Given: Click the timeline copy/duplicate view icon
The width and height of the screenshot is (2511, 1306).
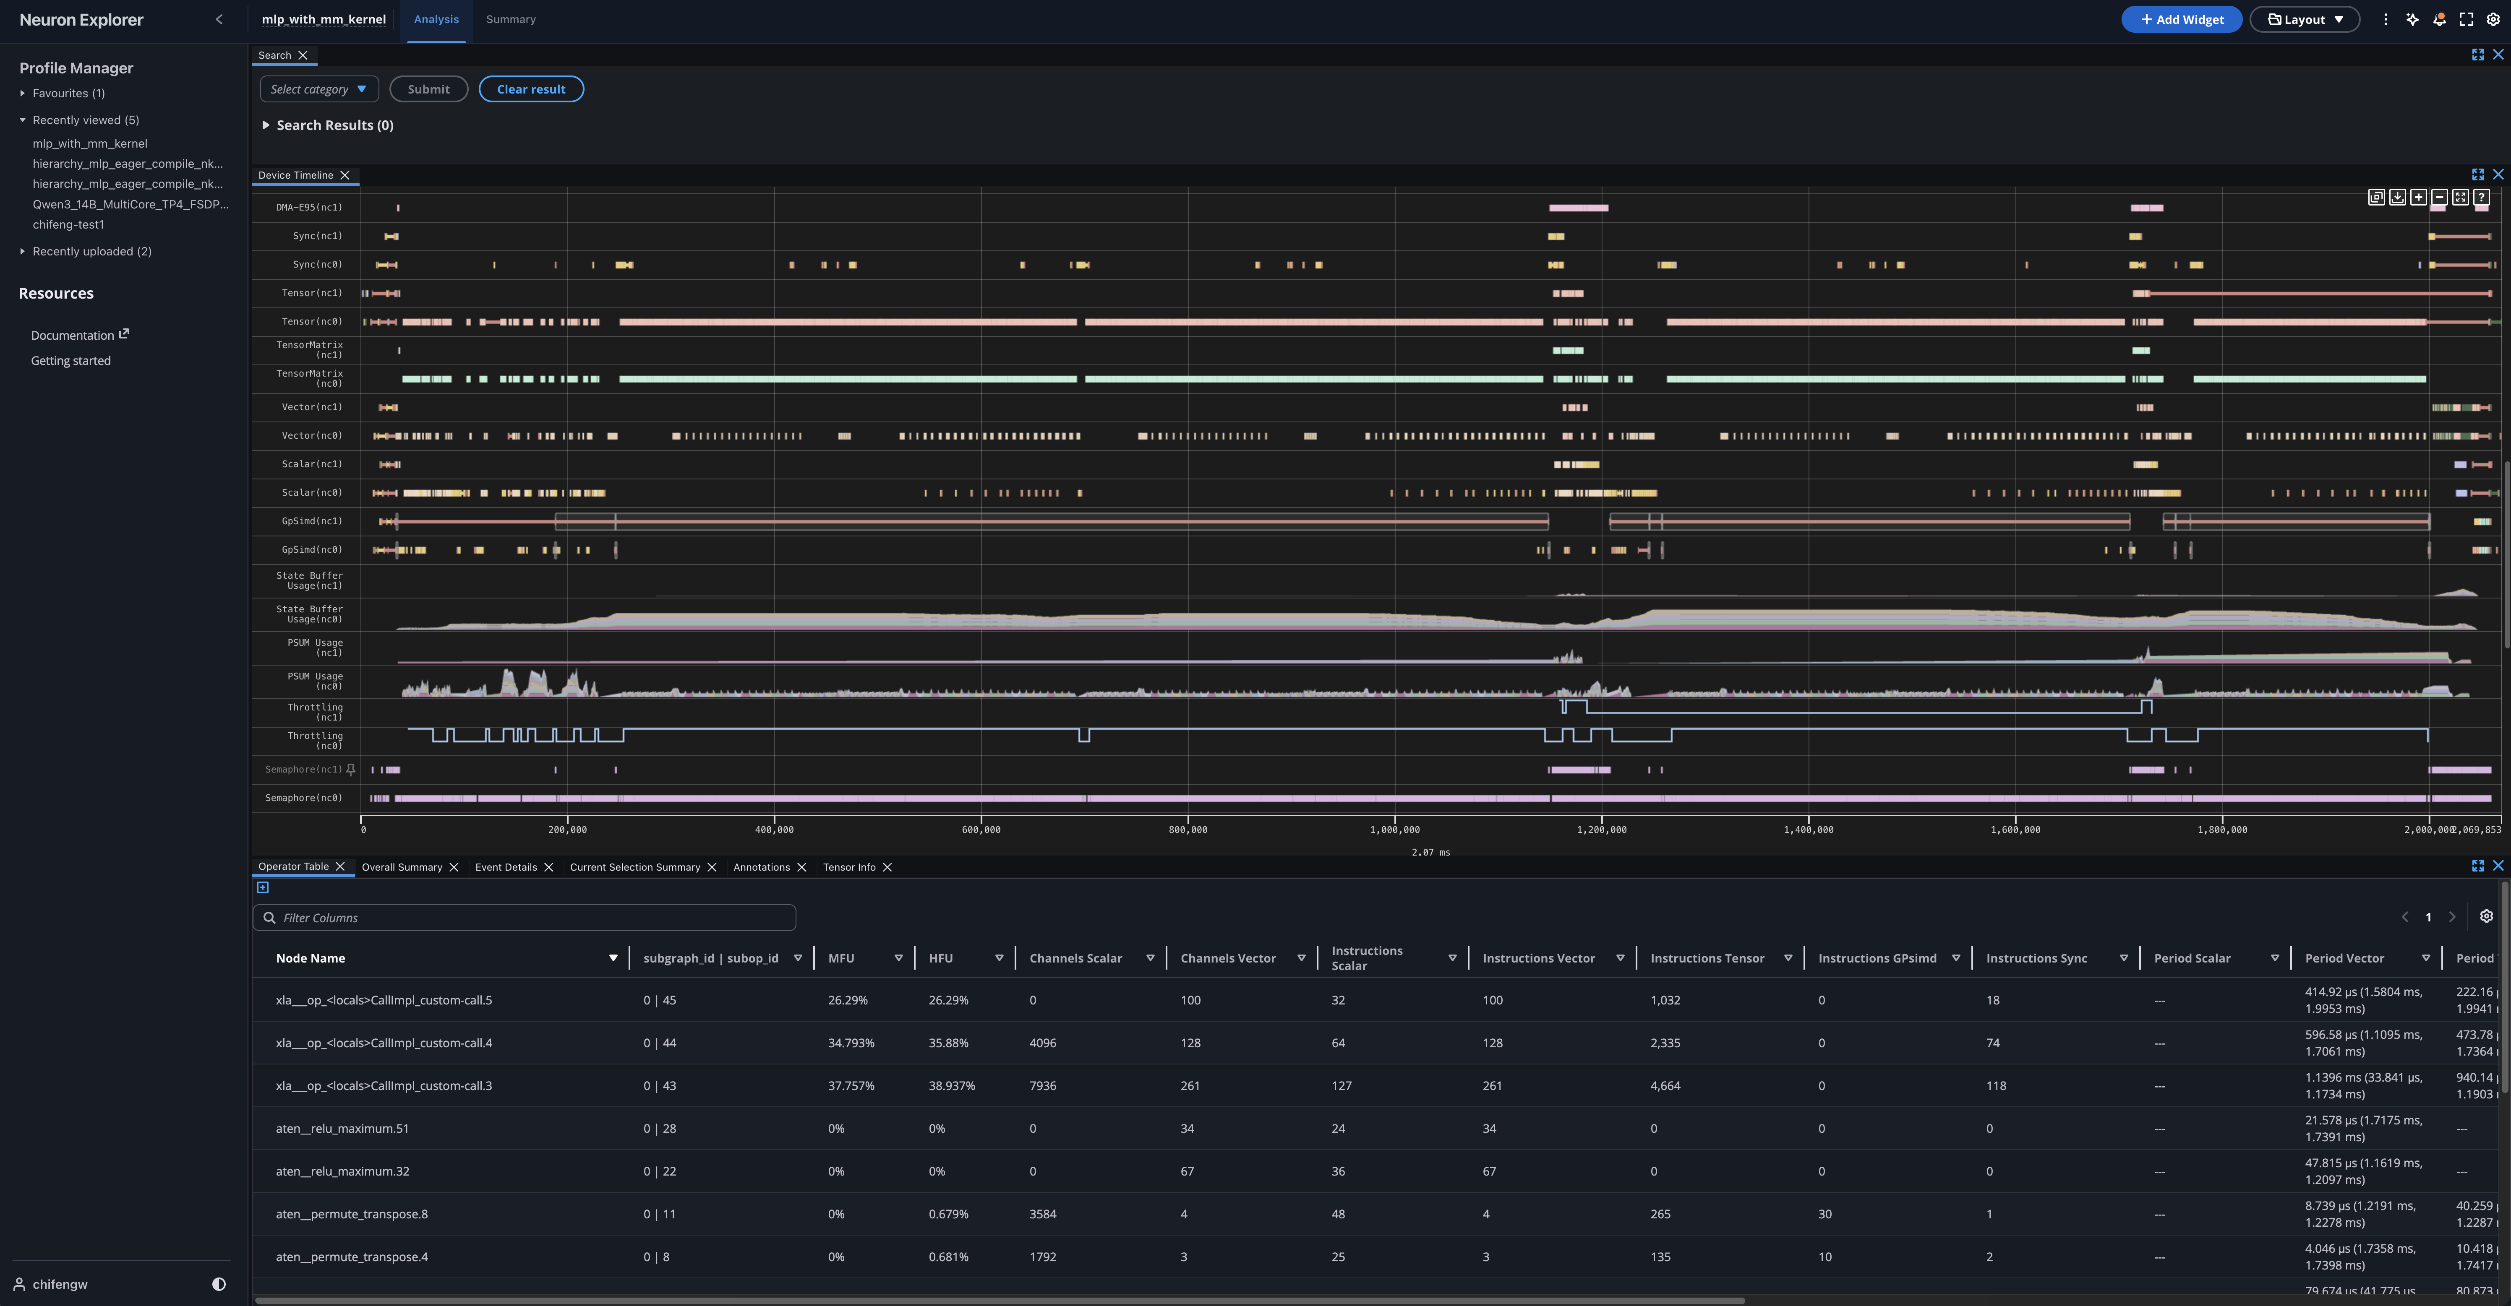Looking at the screenshot, I should click(x=2376, y=197).
